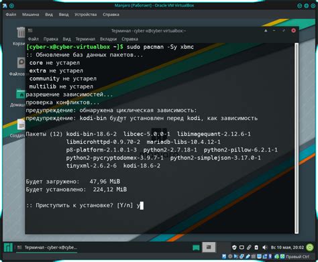Click the Корзина trash desktop icon
Screen dimensions: 318x262
[21, 33]
